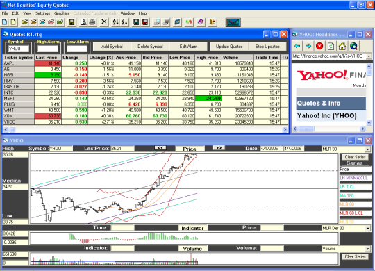Screen dimensions: 375x271
Task: Click the browser horizontal scrollbar thumb
Action: pos(306,129)
